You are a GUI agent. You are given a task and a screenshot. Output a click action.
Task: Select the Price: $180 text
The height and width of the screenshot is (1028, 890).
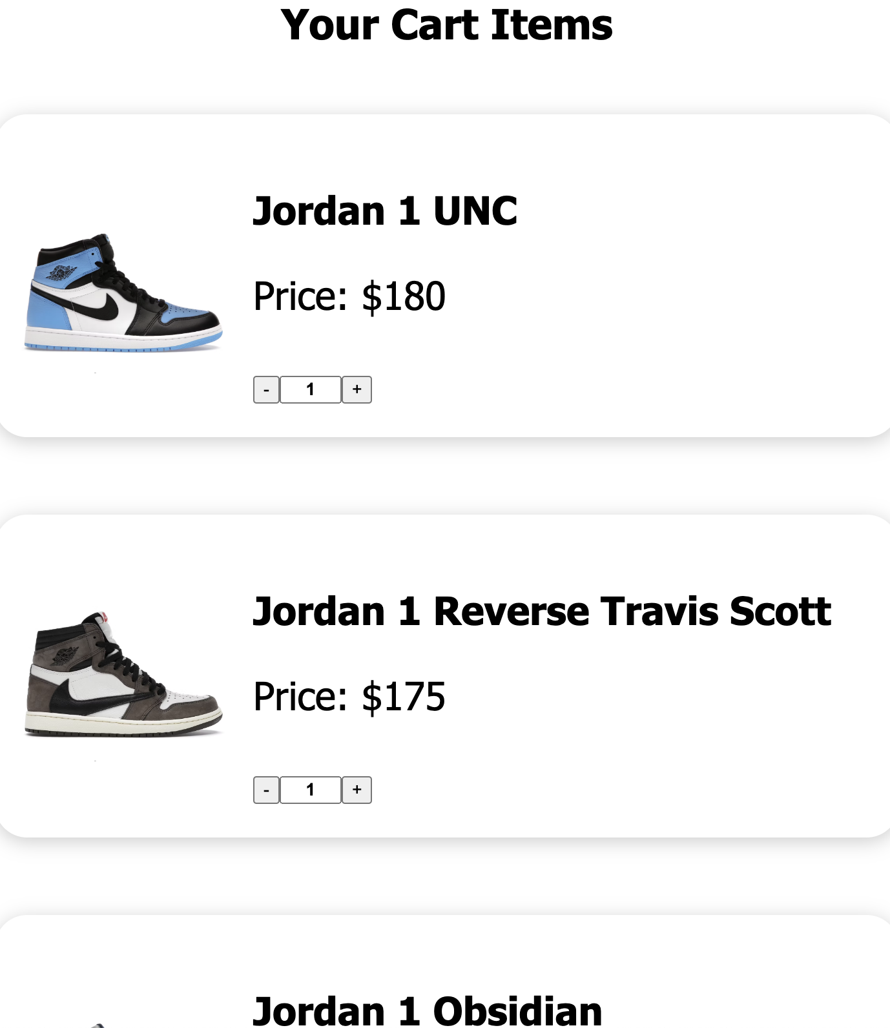pos(349,296)
